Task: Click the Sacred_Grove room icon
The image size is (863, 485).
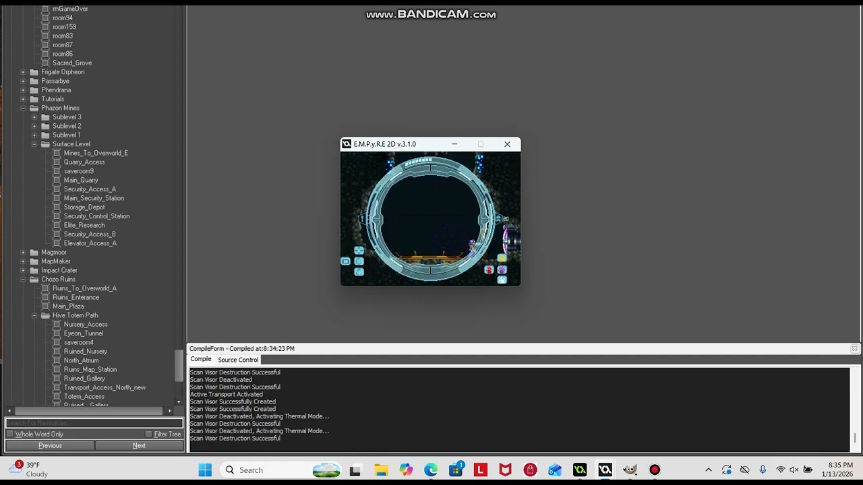Action: (x=45, y=63)
